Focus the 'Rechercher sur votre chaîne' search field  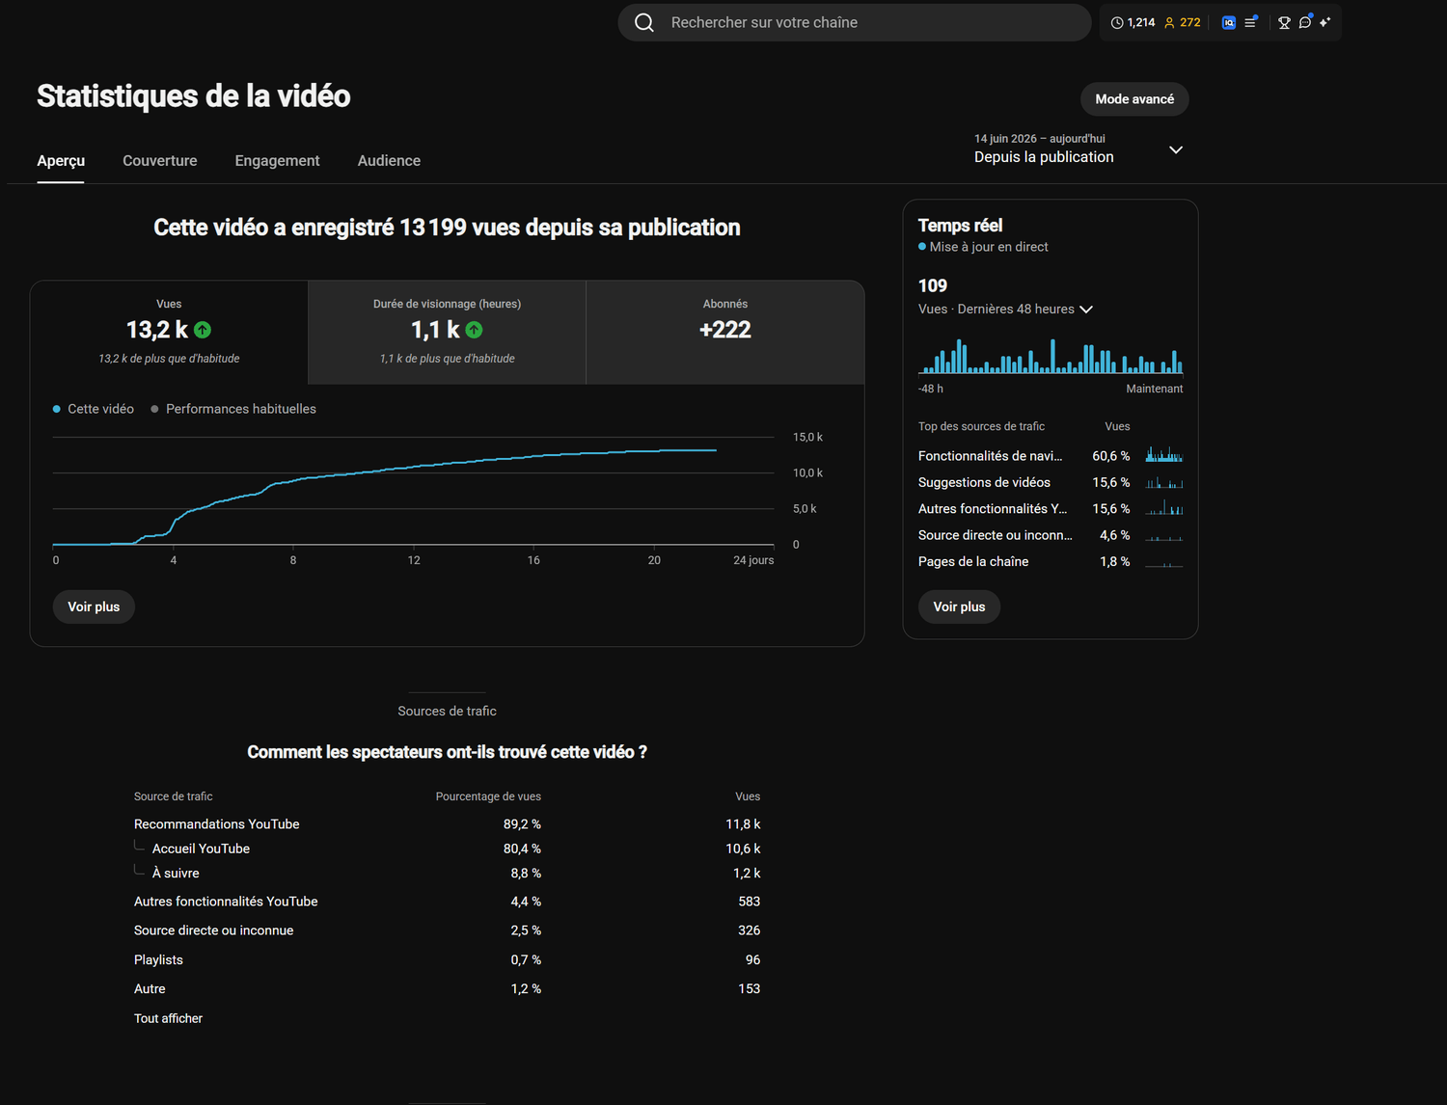pyautogui.click(x=854, y=22)
